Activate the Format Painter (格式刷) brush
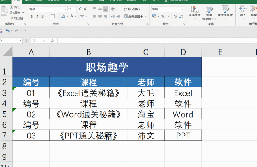 tap(17, 18)
